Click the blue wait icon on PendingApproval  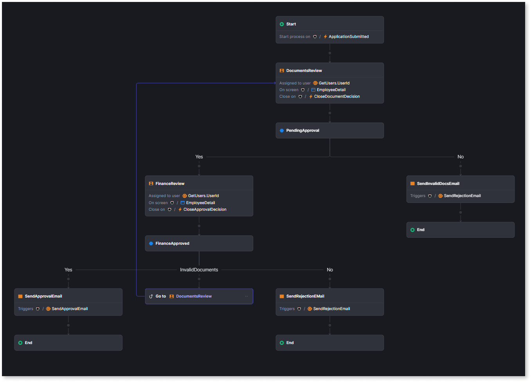(282, 130)
